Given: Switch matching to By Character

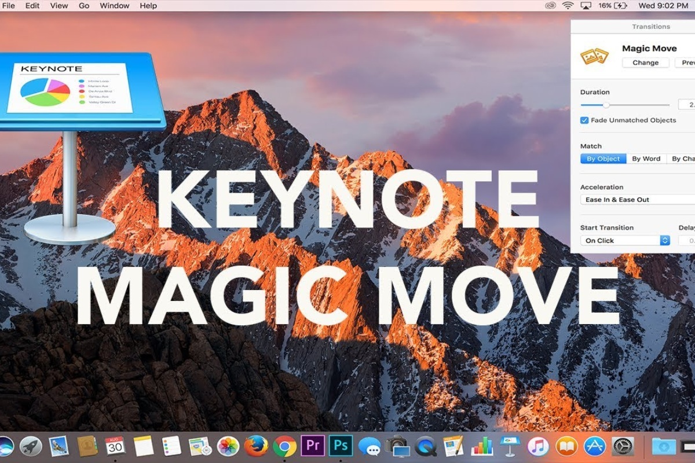Looking at the screenshot, I should (683, 159).
